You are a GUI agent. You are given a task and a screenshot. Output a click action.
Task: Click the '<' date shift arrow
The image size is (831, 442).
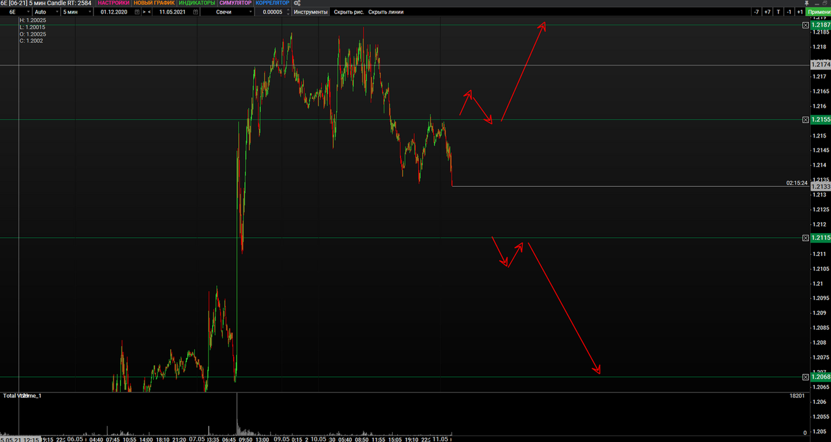point(150,12)
